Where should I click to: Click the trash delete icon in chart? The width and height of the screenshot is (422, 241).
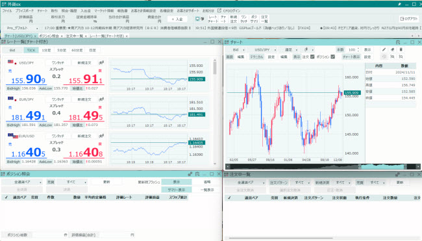pyautogui.click(x=401, y=49)
